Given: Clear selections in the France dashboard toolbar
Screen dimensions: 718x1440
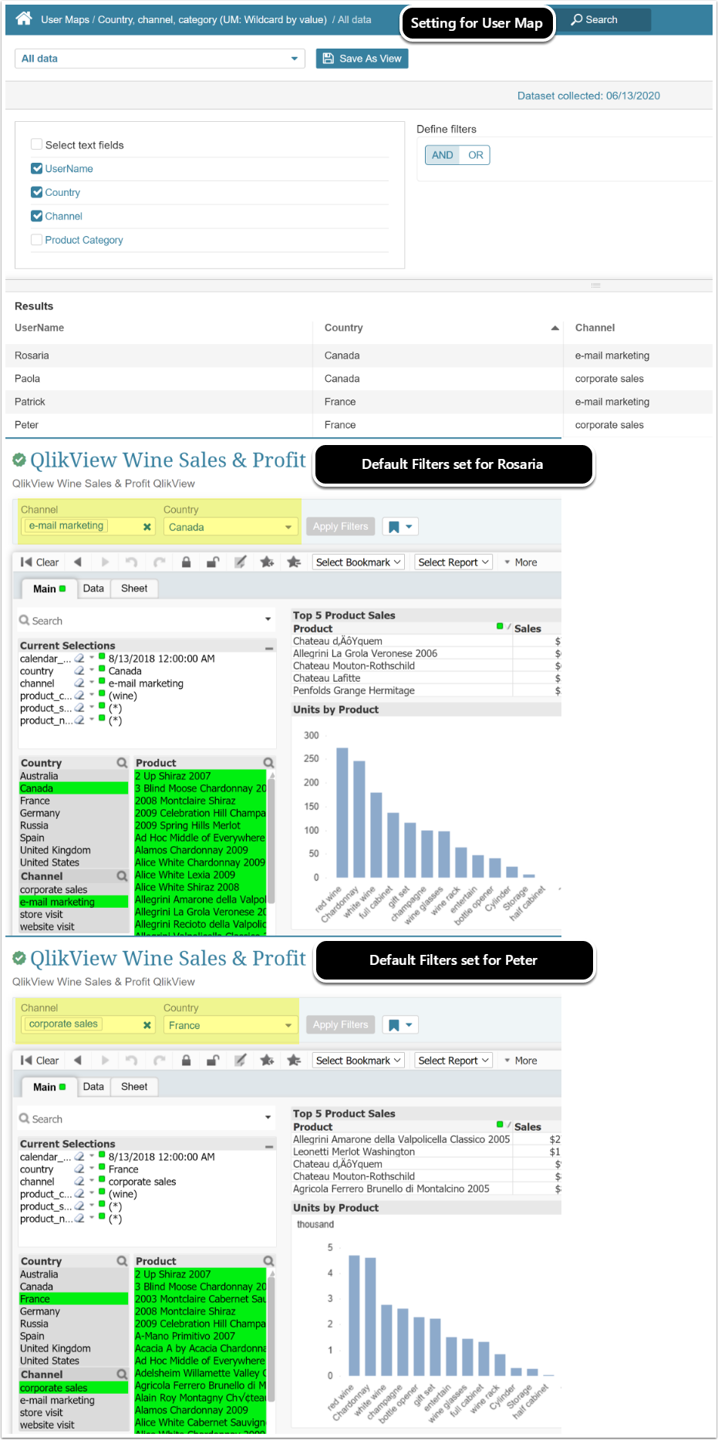Looking at the screenshot, I should pos(39,1061).
